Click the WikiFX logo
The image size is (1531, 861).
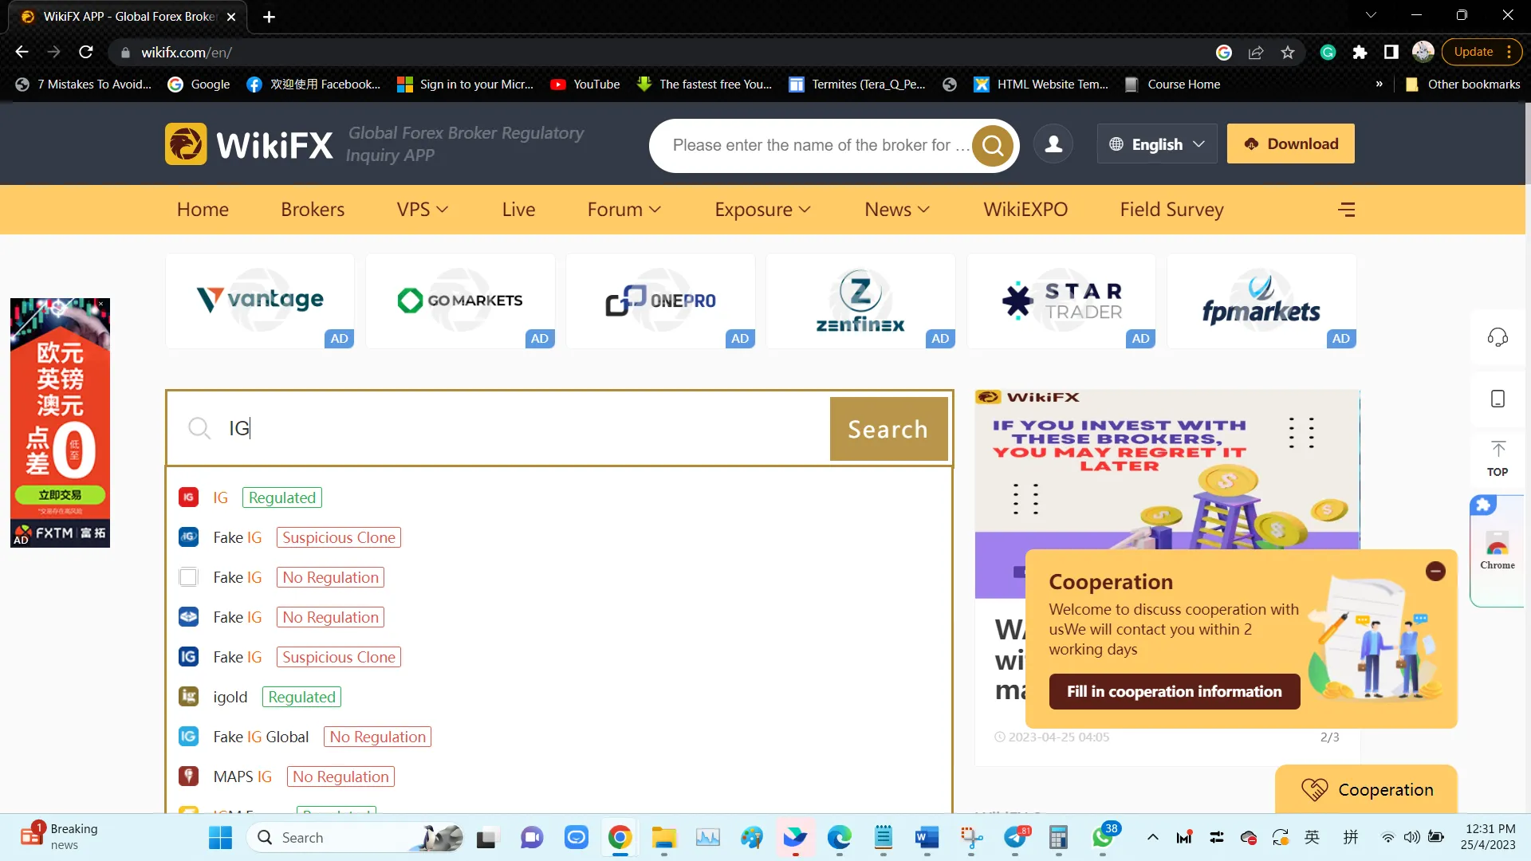tap(249, 144)
